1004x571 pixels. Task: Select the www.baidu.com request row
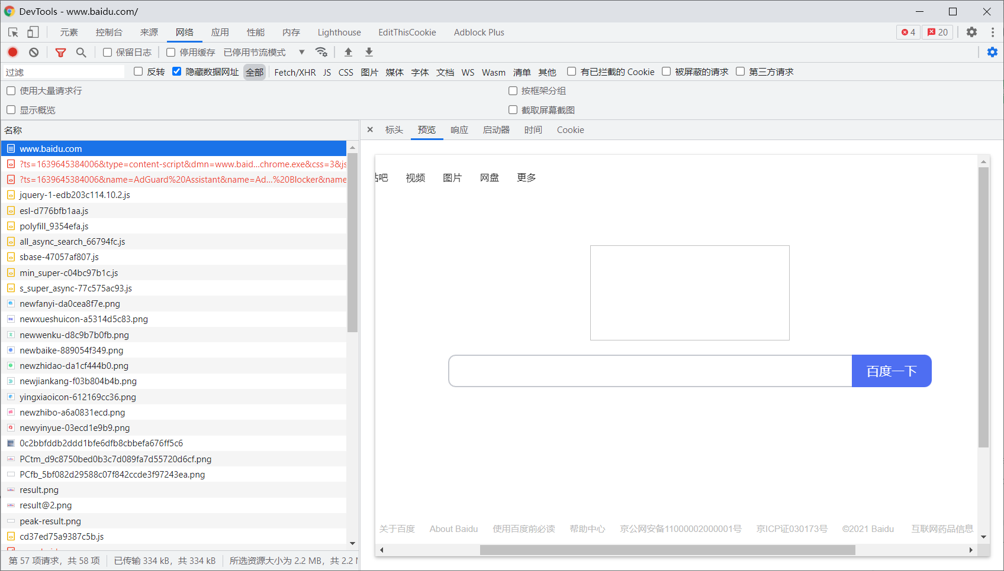tap(174, 148)
